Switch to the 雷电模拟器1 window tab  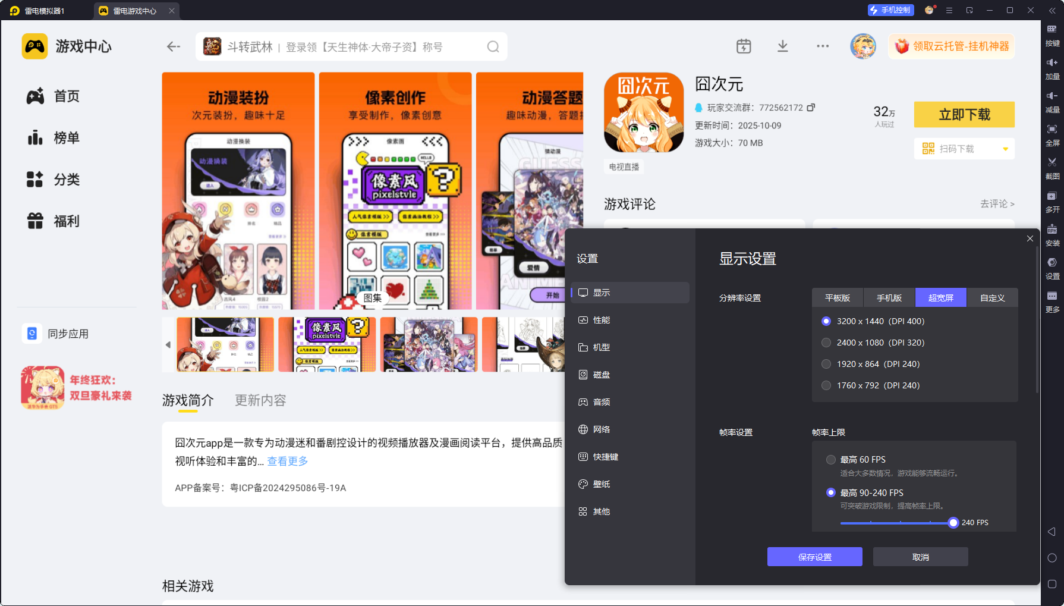click(x=45, y=11)
